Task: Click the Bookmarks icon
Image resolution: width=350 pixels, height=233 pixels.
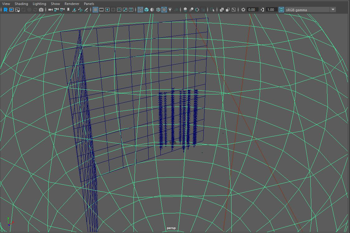Action: click(68, 10)
